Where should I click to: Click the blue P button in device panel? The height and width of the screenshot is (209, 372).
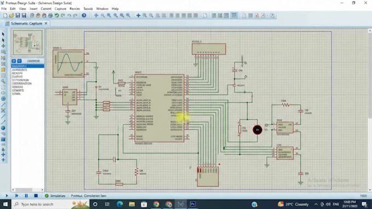click(x=14, y=61)
